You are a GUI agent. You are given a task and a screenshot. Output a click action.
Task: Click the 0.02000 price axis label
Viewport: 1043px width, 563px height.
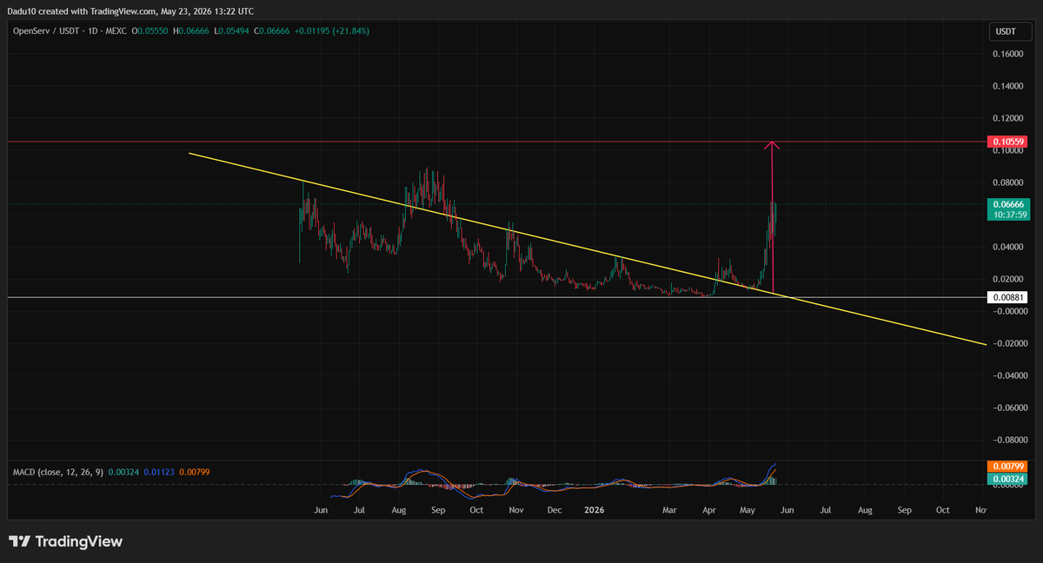(x=1008, y=279)
